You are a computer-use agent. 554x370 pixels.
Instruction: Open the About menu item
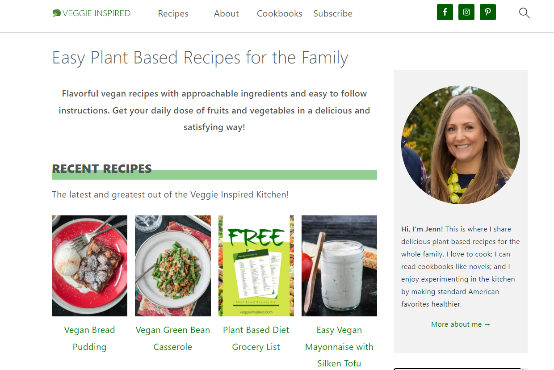point(226,14)
